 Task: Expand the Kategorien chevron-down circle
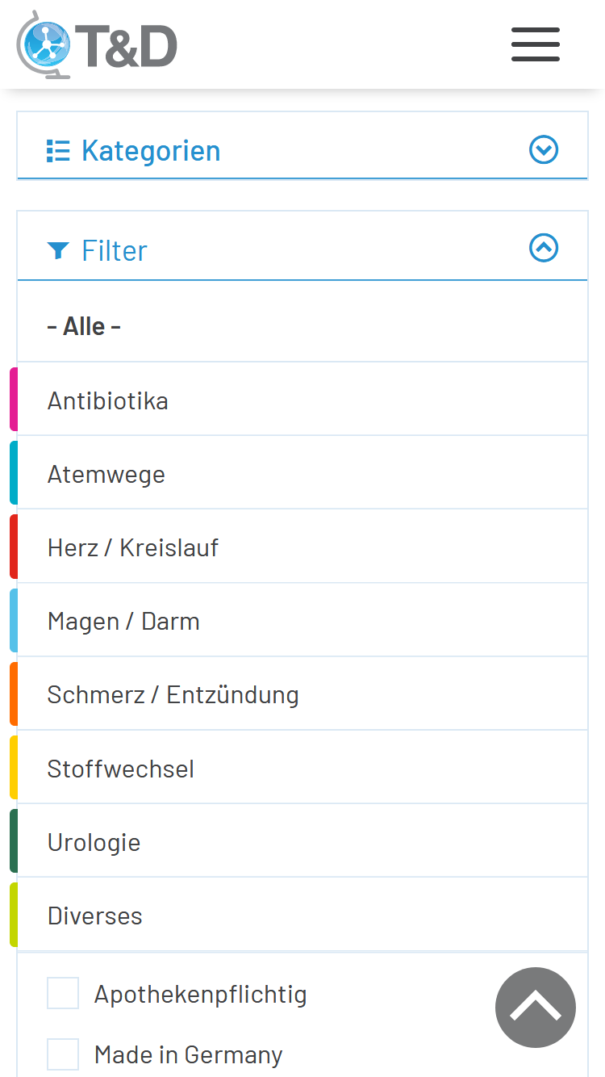click(x=544, y=149)
